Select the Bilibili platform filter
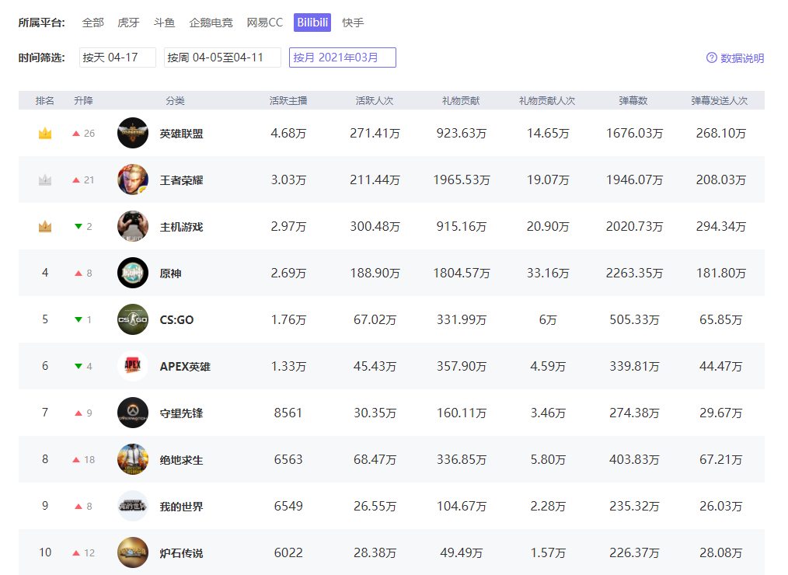The image size is (788, 575). click(x=312, y=23)
